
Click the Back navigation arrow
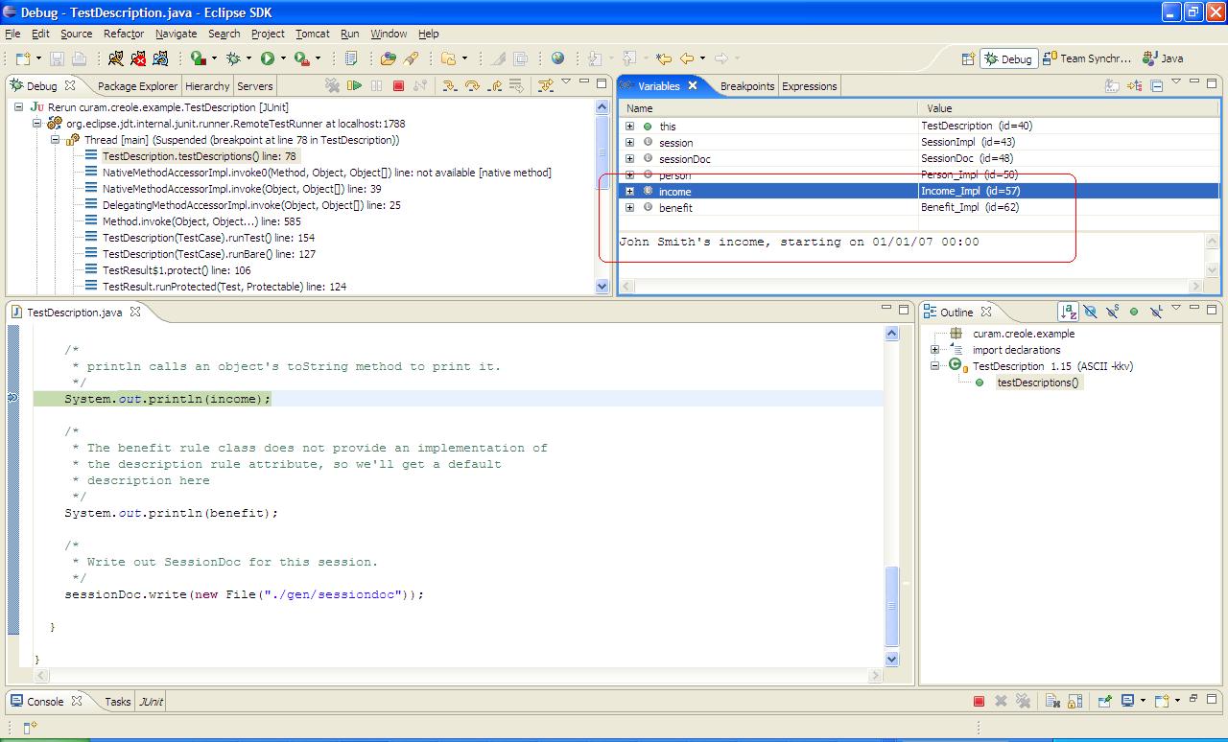click(686, 58)
